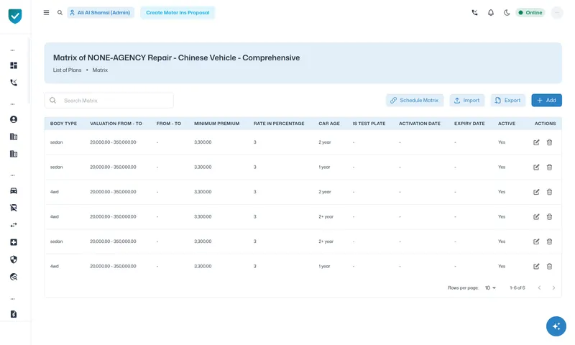Click the 1-6 of 6 pagination text

[517, 287]
